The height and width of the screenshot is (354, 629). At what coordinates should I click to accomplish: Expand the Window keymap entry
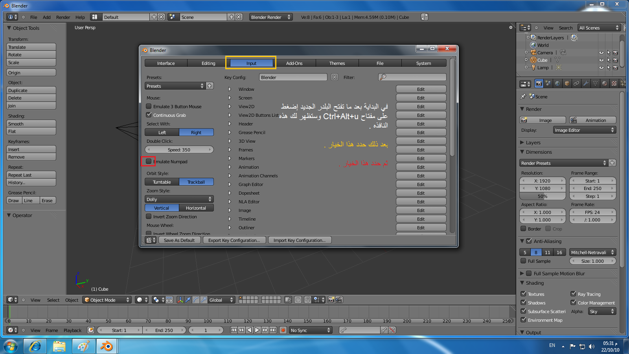(230, 89)
